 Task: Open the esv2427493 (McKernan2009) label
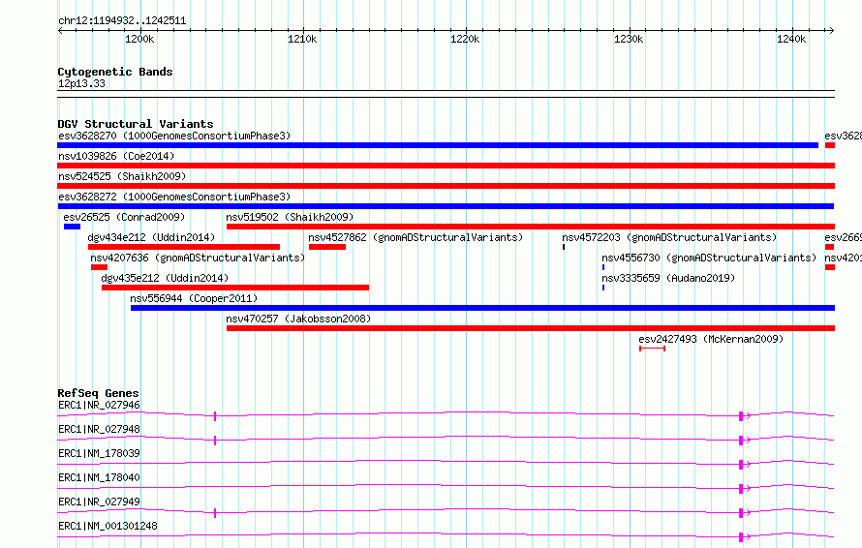711,339
